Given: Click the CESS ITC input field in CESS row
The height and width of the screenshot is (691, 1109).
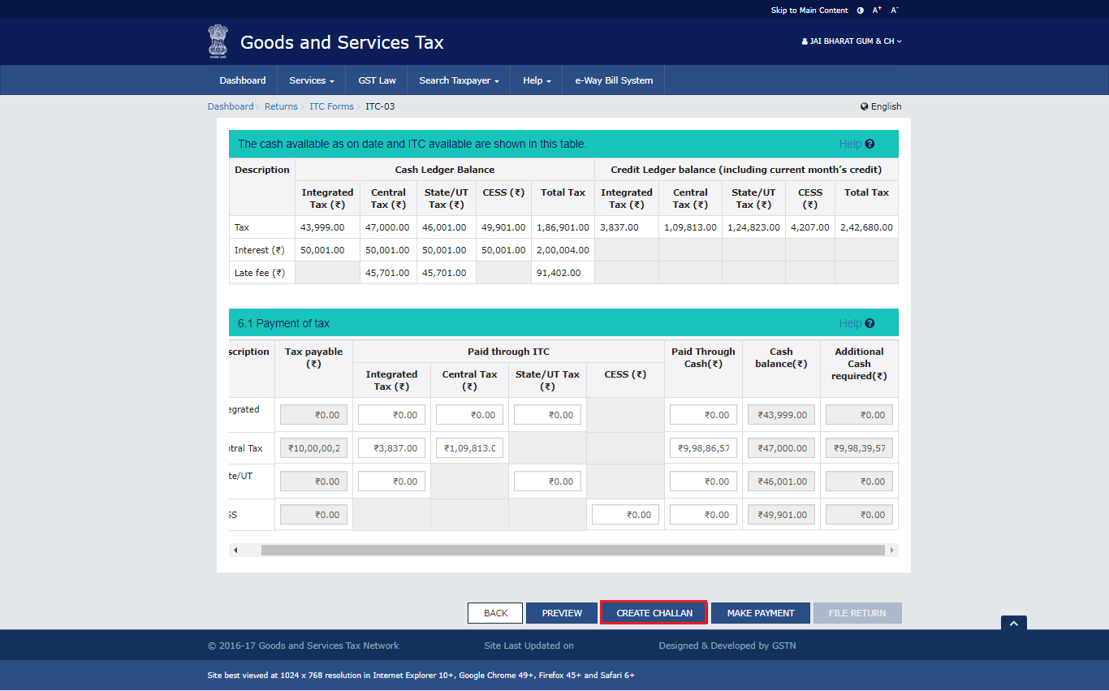Looking at the screenshot, I should 625,515.
